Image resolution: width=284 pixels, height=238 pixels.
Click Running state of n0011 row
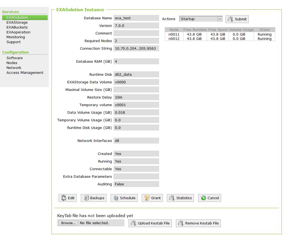[264, 34]
